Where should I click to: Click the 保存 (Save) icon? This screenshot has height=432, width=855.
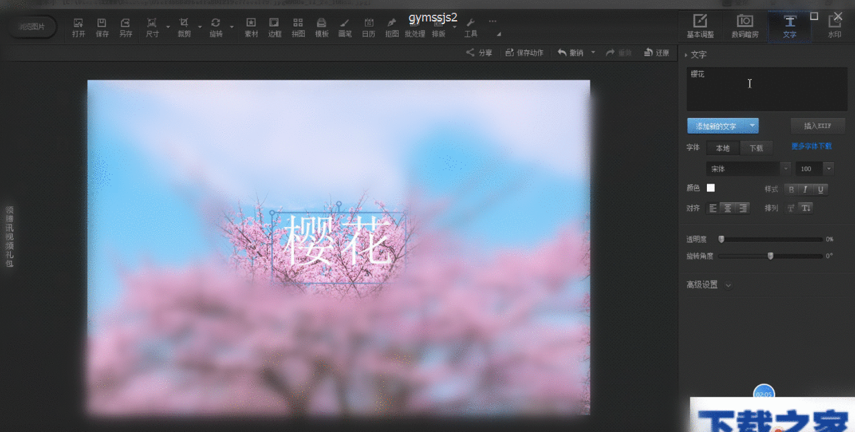pyautogui.click(x=102, y=27)
